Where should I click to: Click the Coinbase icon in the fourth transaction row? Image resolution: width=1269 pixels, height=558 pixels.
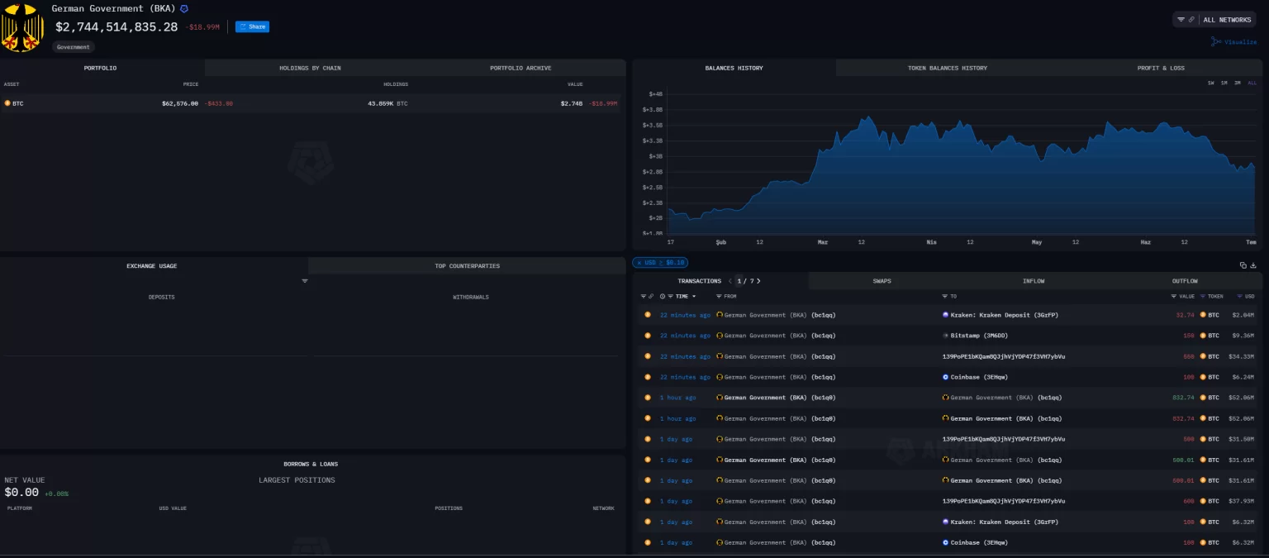pos(945,377)
